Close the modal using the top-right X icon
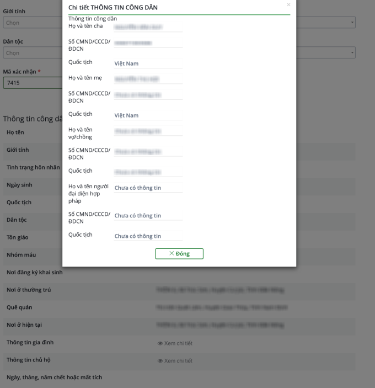This screenshot has height=388, width=375. point(288,5)
